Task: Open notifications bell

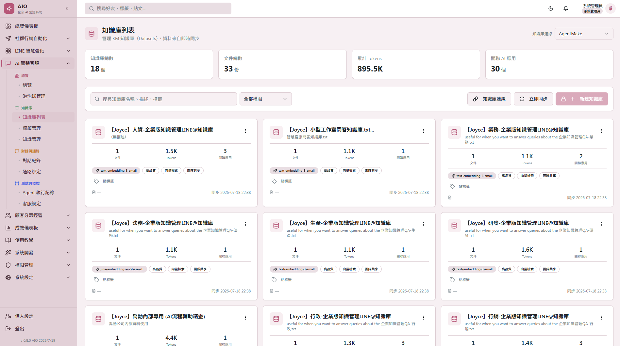Action: click(x=566, y=8)
